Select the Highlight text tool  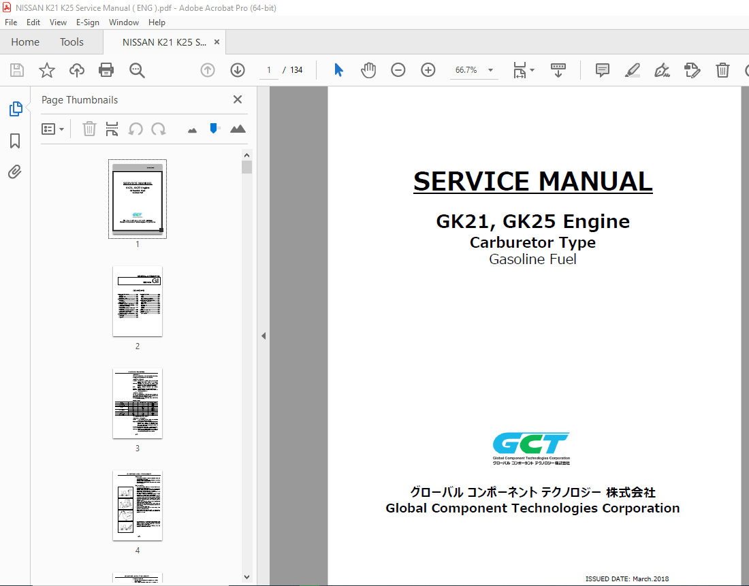coord(633,70)
